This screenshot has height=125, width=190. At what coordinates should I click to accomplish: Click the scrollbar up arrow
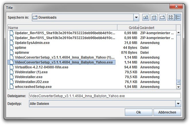click(179, 33)
